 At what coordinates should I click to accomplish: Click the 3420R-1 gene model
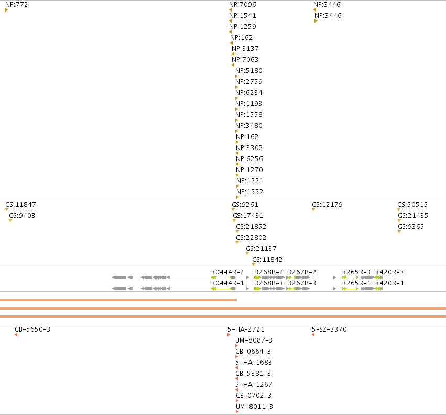379,289
